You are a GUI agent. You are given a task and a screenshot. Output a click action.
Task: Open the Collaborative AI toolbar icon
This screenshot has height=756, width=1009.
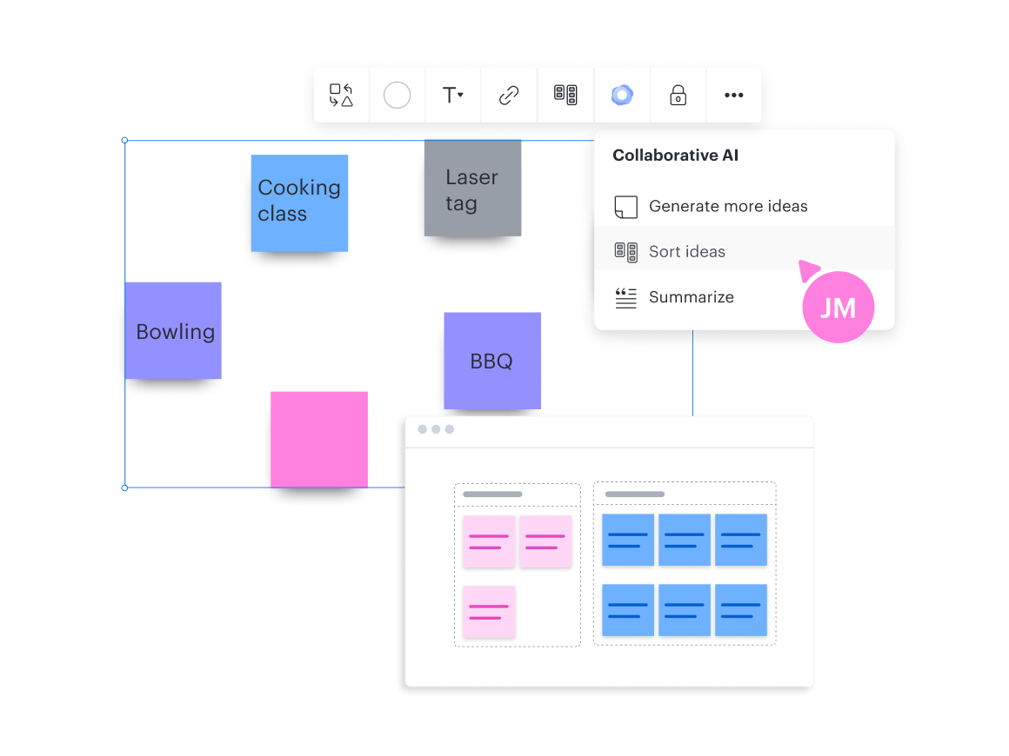coord(622,96)
